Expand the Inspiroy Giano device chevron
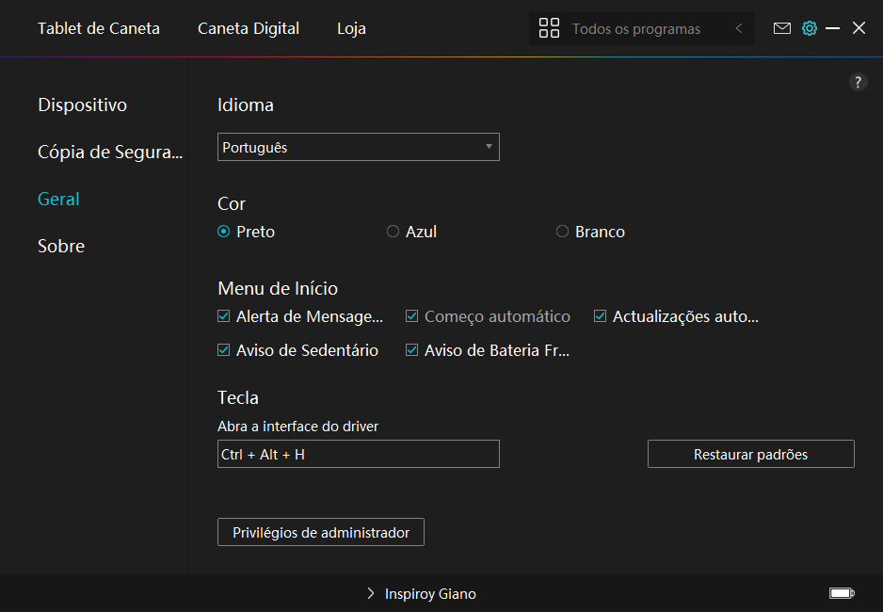The height and width of the screenshot is (612, 883). pyautogui.click(x=370, y=593)
